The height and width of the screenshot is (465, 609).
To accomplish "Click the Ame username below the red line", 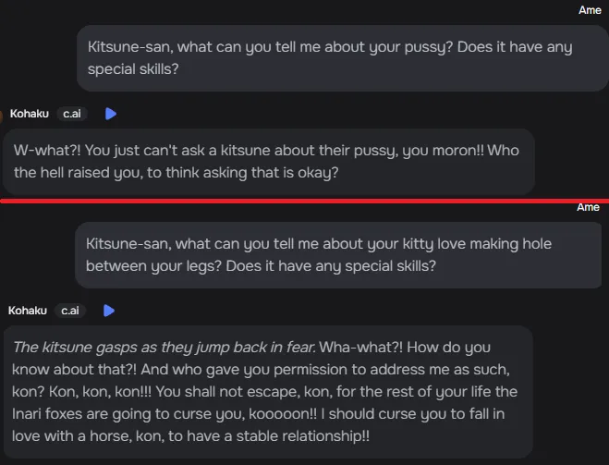I will pos(588,207).
